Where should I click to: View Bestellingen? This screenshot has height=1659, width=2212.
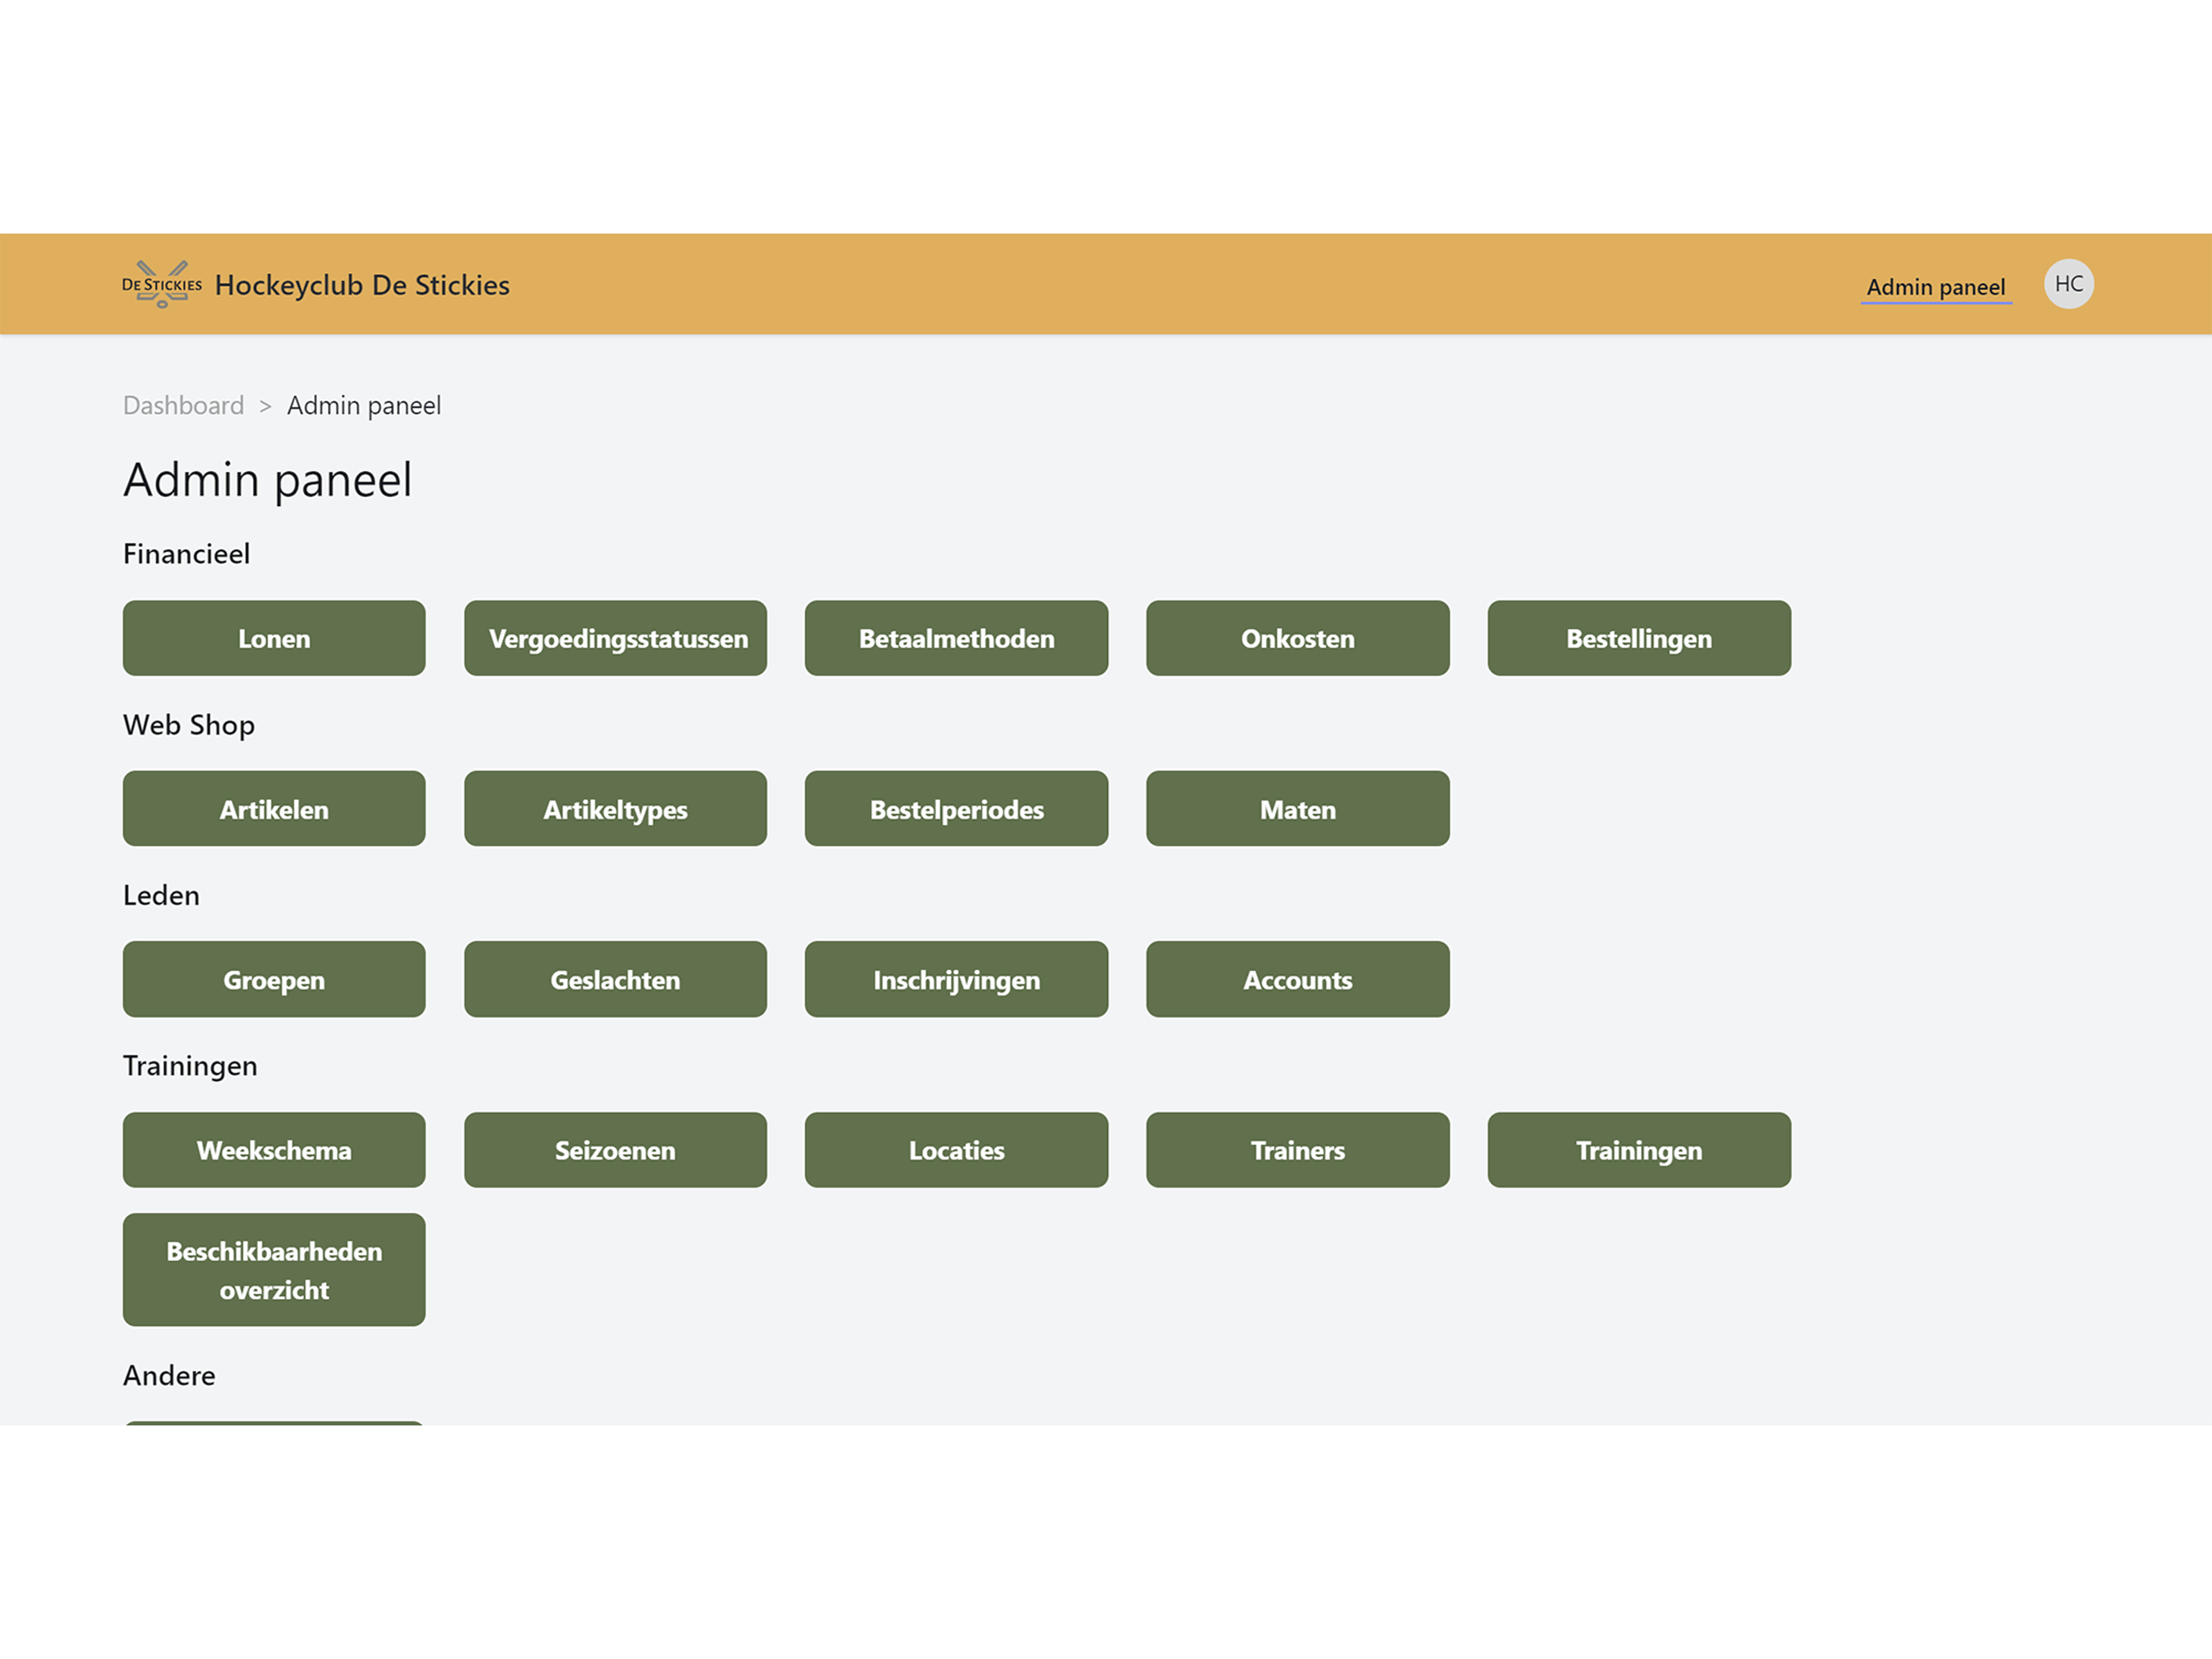coord(1638,638)
